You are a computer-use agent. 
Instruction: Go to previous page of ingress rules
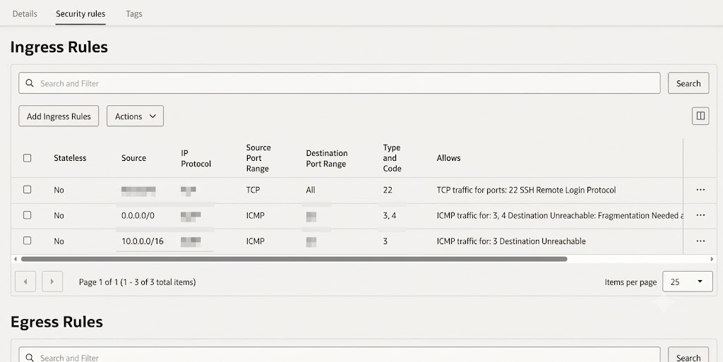25,282
